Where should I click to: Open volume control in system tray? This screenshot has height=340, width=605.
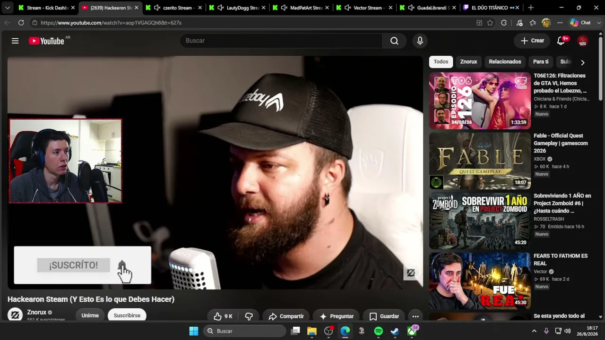tap(568, 331)
